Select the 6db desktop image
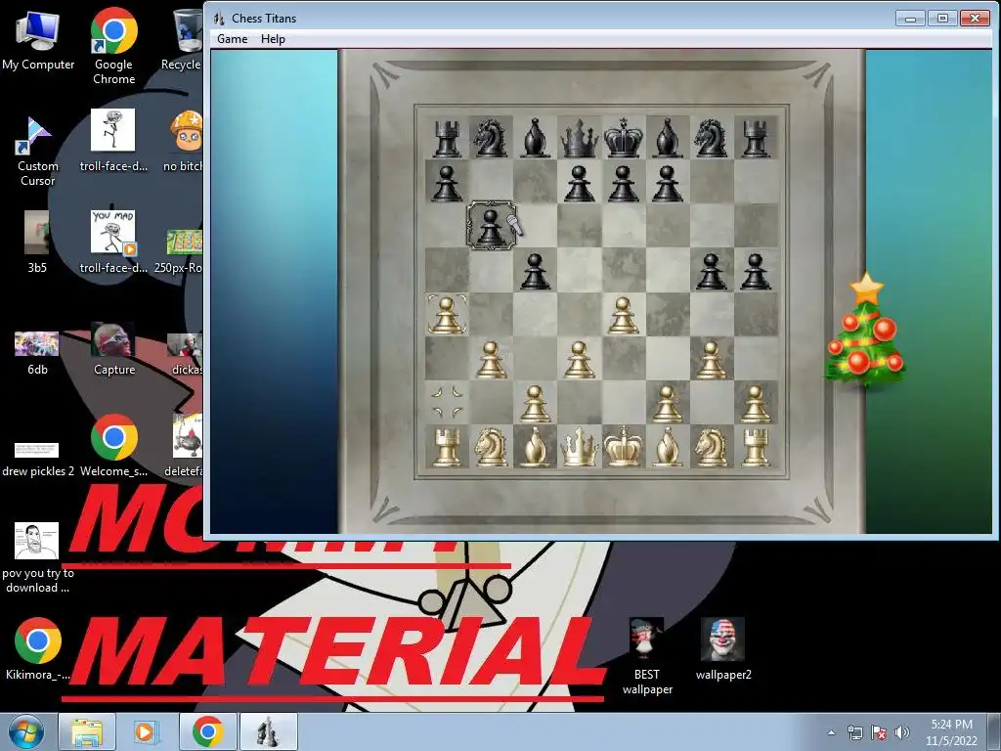 click(x=37, y=352)
